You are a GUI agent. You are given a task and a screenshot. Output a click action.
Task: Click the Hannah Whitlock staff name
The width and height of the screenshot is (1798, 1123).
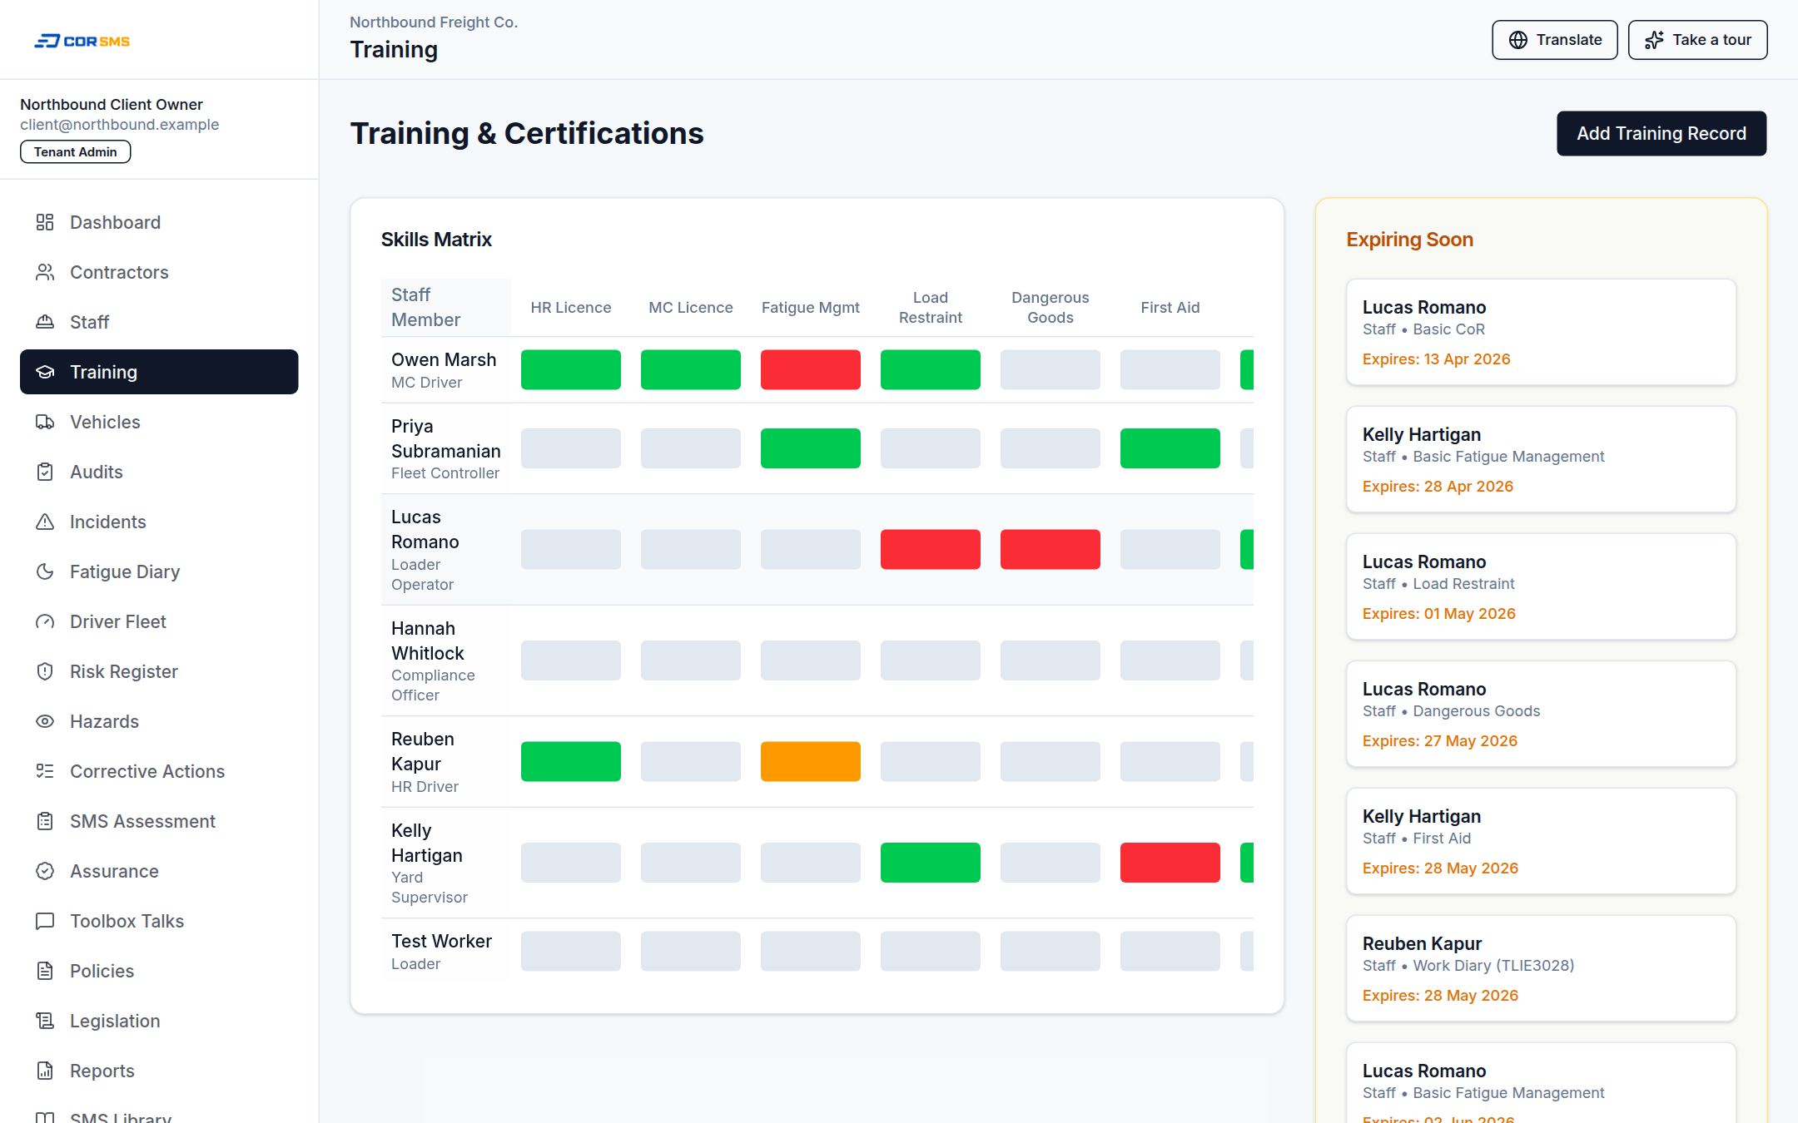tap(428, 641)
